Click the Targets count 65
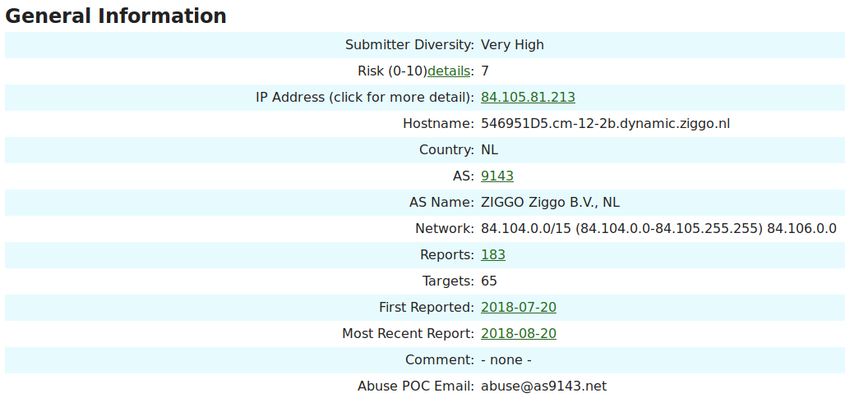 pyautogui.click(x=489, y=281)
